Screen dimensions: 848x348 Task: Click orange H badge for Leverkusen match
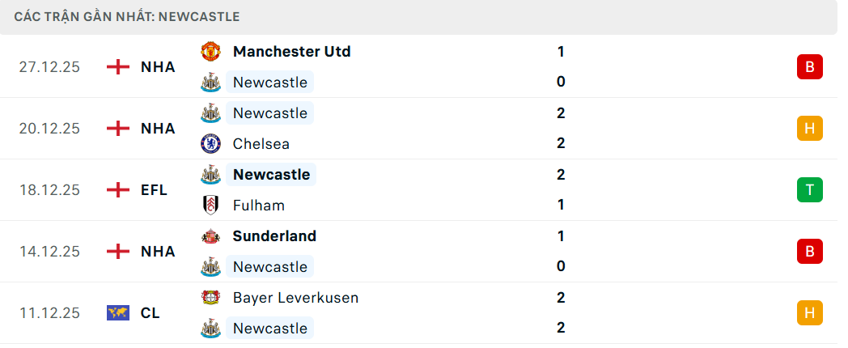pyautogui.click(x=809, y=312)
